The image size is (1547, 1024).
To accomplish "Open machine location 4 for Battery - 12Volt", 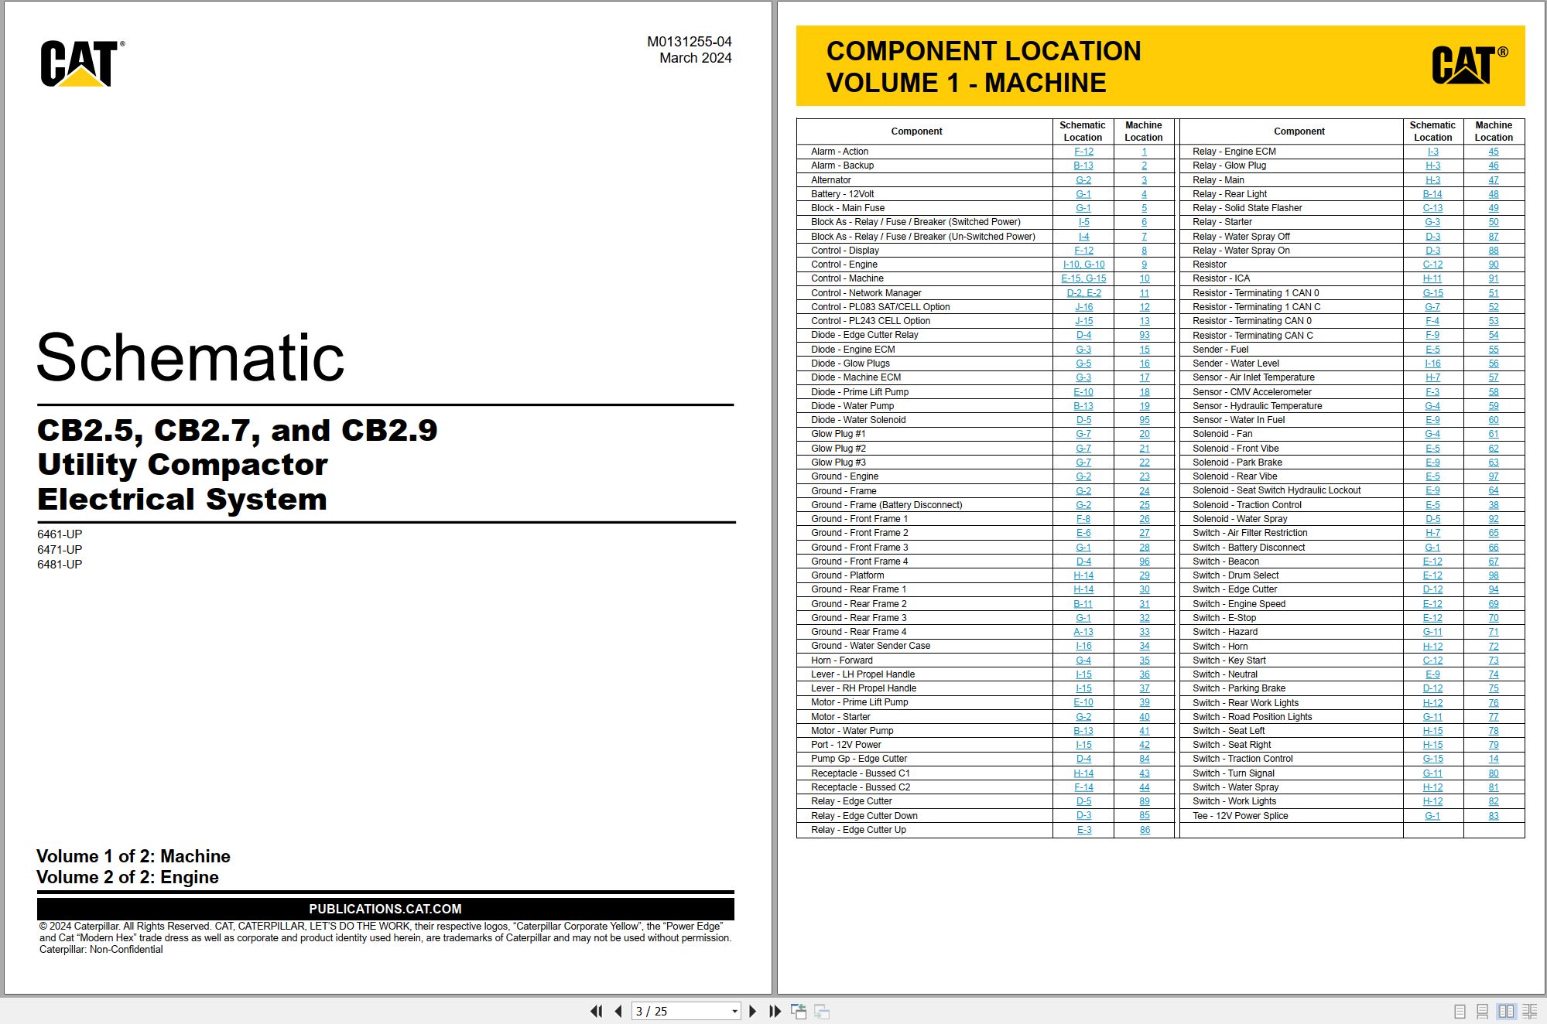I will [1144, 194].
